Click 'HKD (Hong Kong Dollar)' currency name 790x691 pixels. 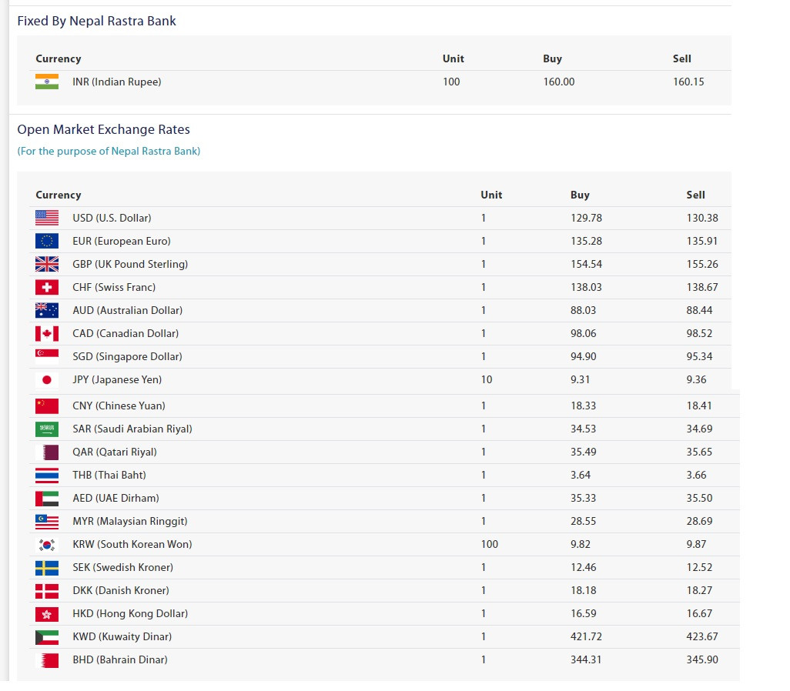pyautogui.click(x=130, y=615)
